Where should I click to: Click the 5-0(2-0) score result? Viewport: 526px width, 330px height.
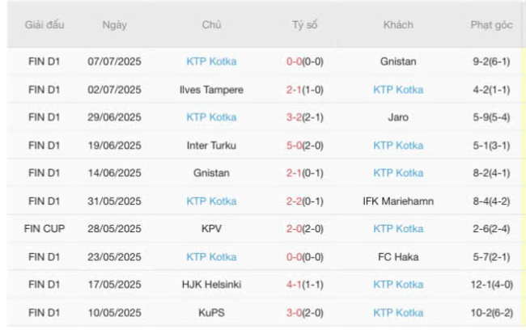305,146
